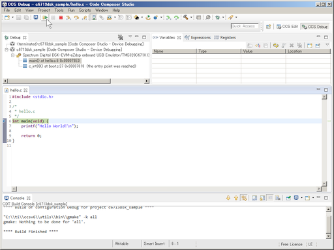Click the Refresh icon in Variables toolbar
Viewport: 334px width, 250px height.
[x=276, y=46]
